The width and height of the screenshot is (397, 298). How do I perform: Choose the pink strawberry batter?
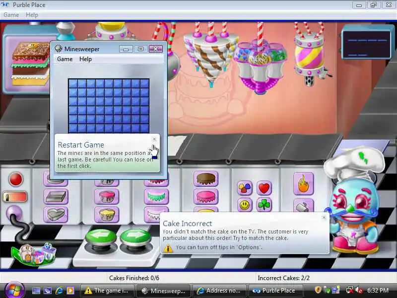pyautogui.click(x=107, y=196)
